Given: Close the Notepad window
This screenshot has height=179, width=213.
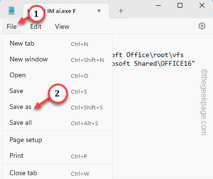Looking at the screenshot, I should (x=202, y=5).
